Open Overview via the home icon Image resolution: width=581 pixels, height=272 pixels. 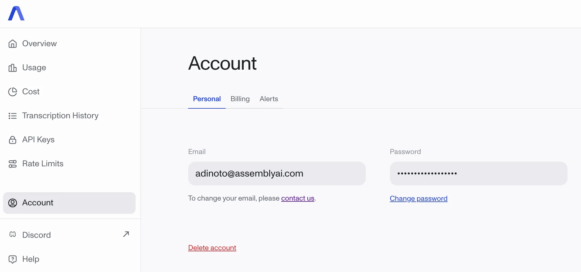(13, 44)
